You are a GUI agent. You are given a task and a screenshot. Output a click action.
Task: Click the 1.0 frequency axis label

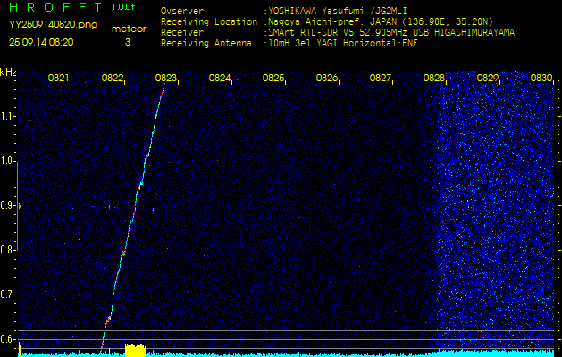pos(8,161)
